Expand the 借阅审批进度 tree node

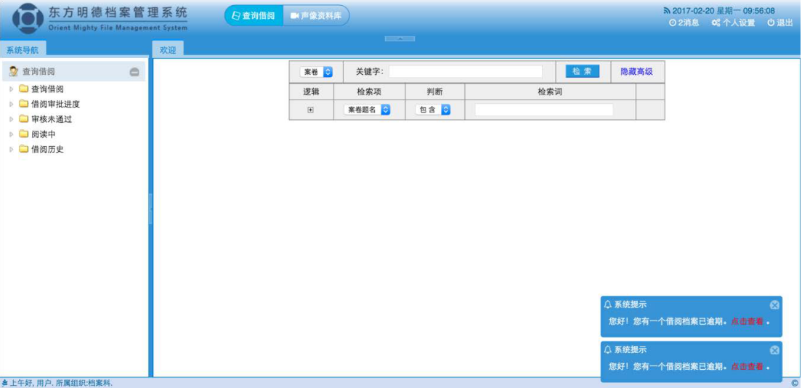pos(11,104)
